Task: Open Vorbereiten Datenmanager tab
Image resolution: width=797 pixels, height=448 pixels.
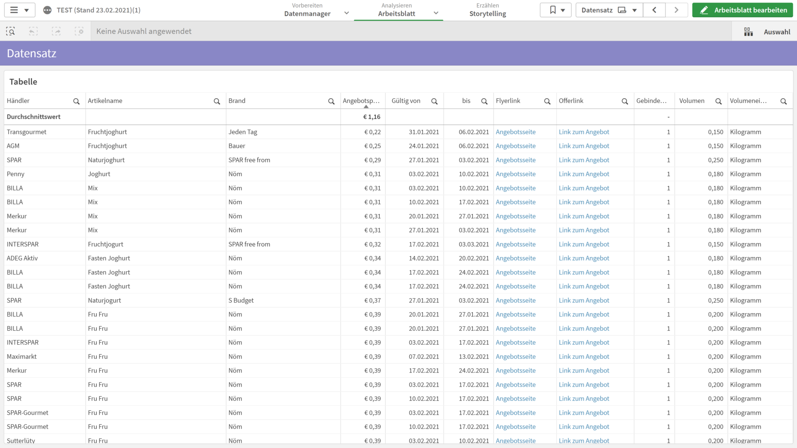Action: [x=307, y=10]
